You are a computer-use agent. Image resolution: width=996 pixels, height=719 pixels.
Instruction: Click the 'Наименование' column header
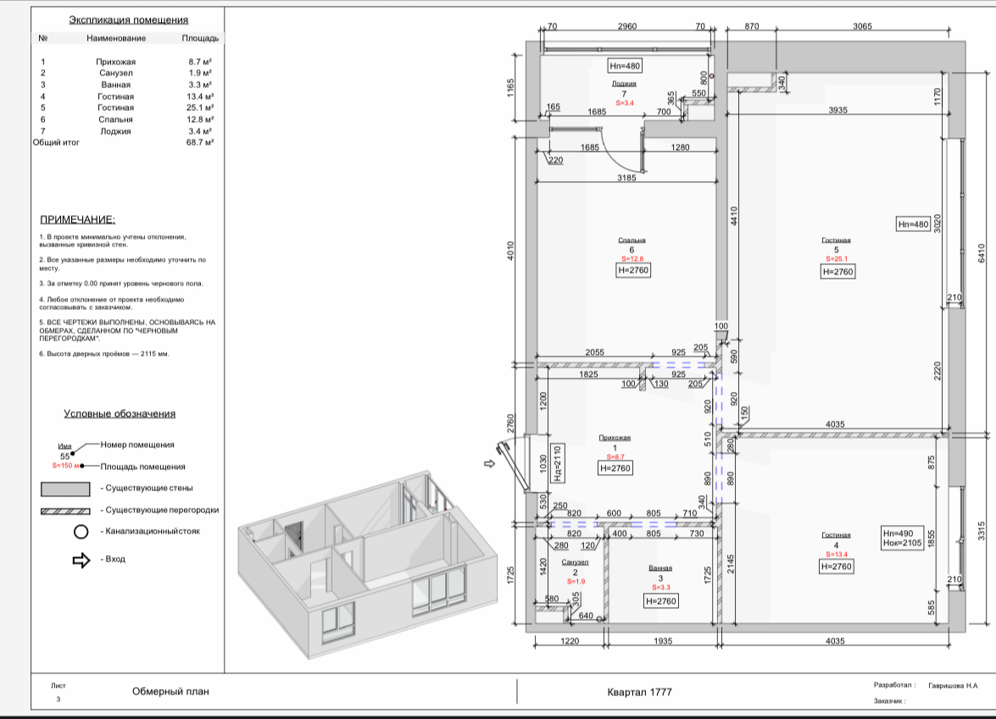pyautogui.click(x=116, y=38)
